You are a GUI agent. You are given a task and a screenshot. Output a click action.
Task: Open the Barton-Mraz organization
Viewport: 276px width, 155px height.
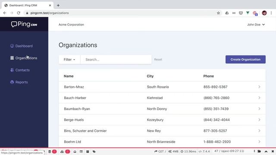click(74, 87)
